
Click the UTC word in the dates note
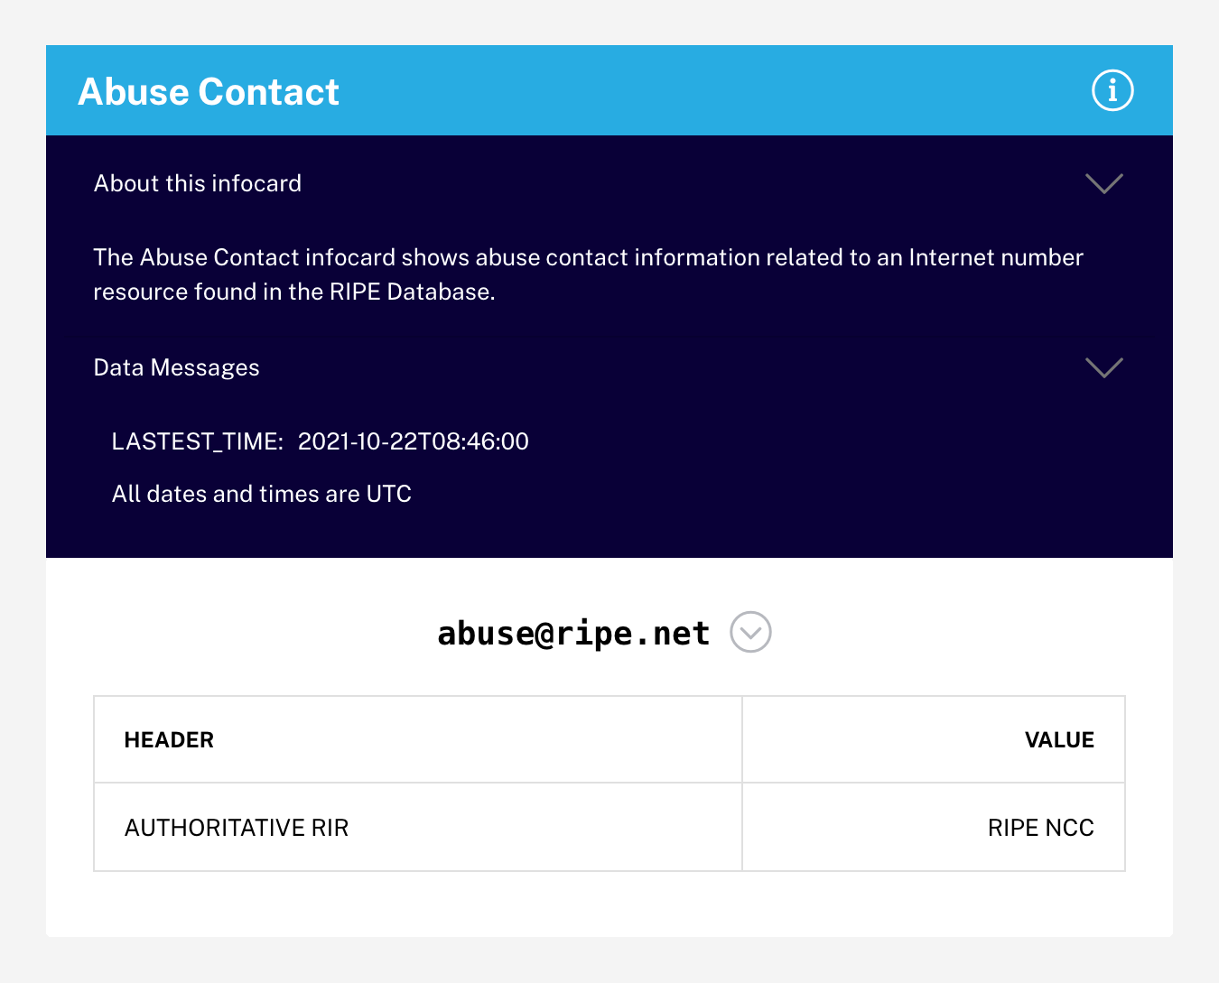pos(389,494)
